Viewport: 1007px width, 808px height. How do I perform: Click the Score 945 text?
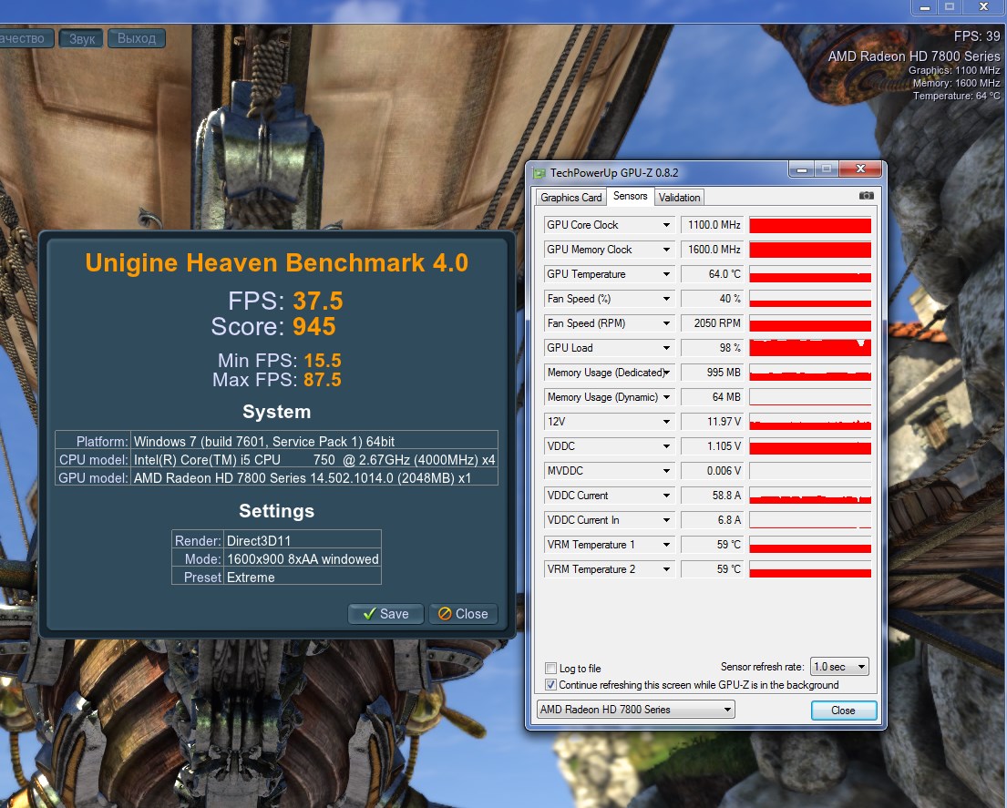[x=273, y=327]
